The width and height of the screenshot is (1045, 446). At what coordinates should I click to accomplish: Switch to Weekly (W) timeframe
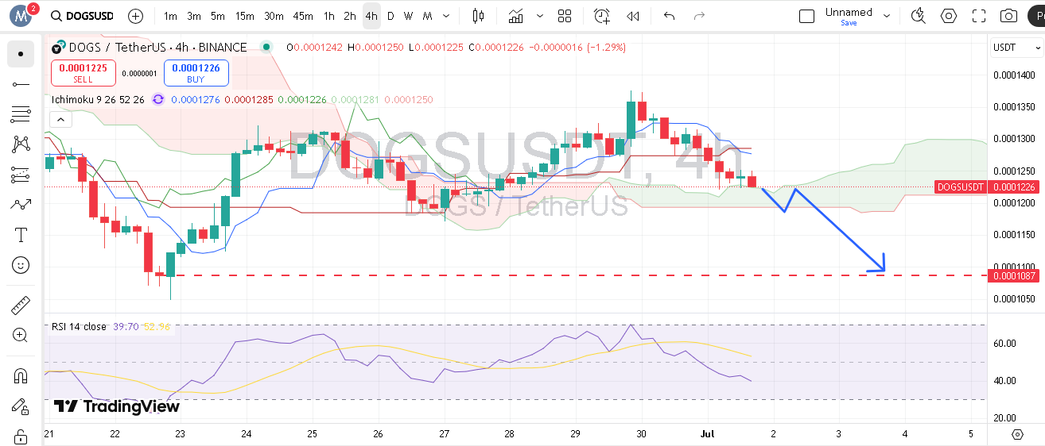(x=408, y=16)
